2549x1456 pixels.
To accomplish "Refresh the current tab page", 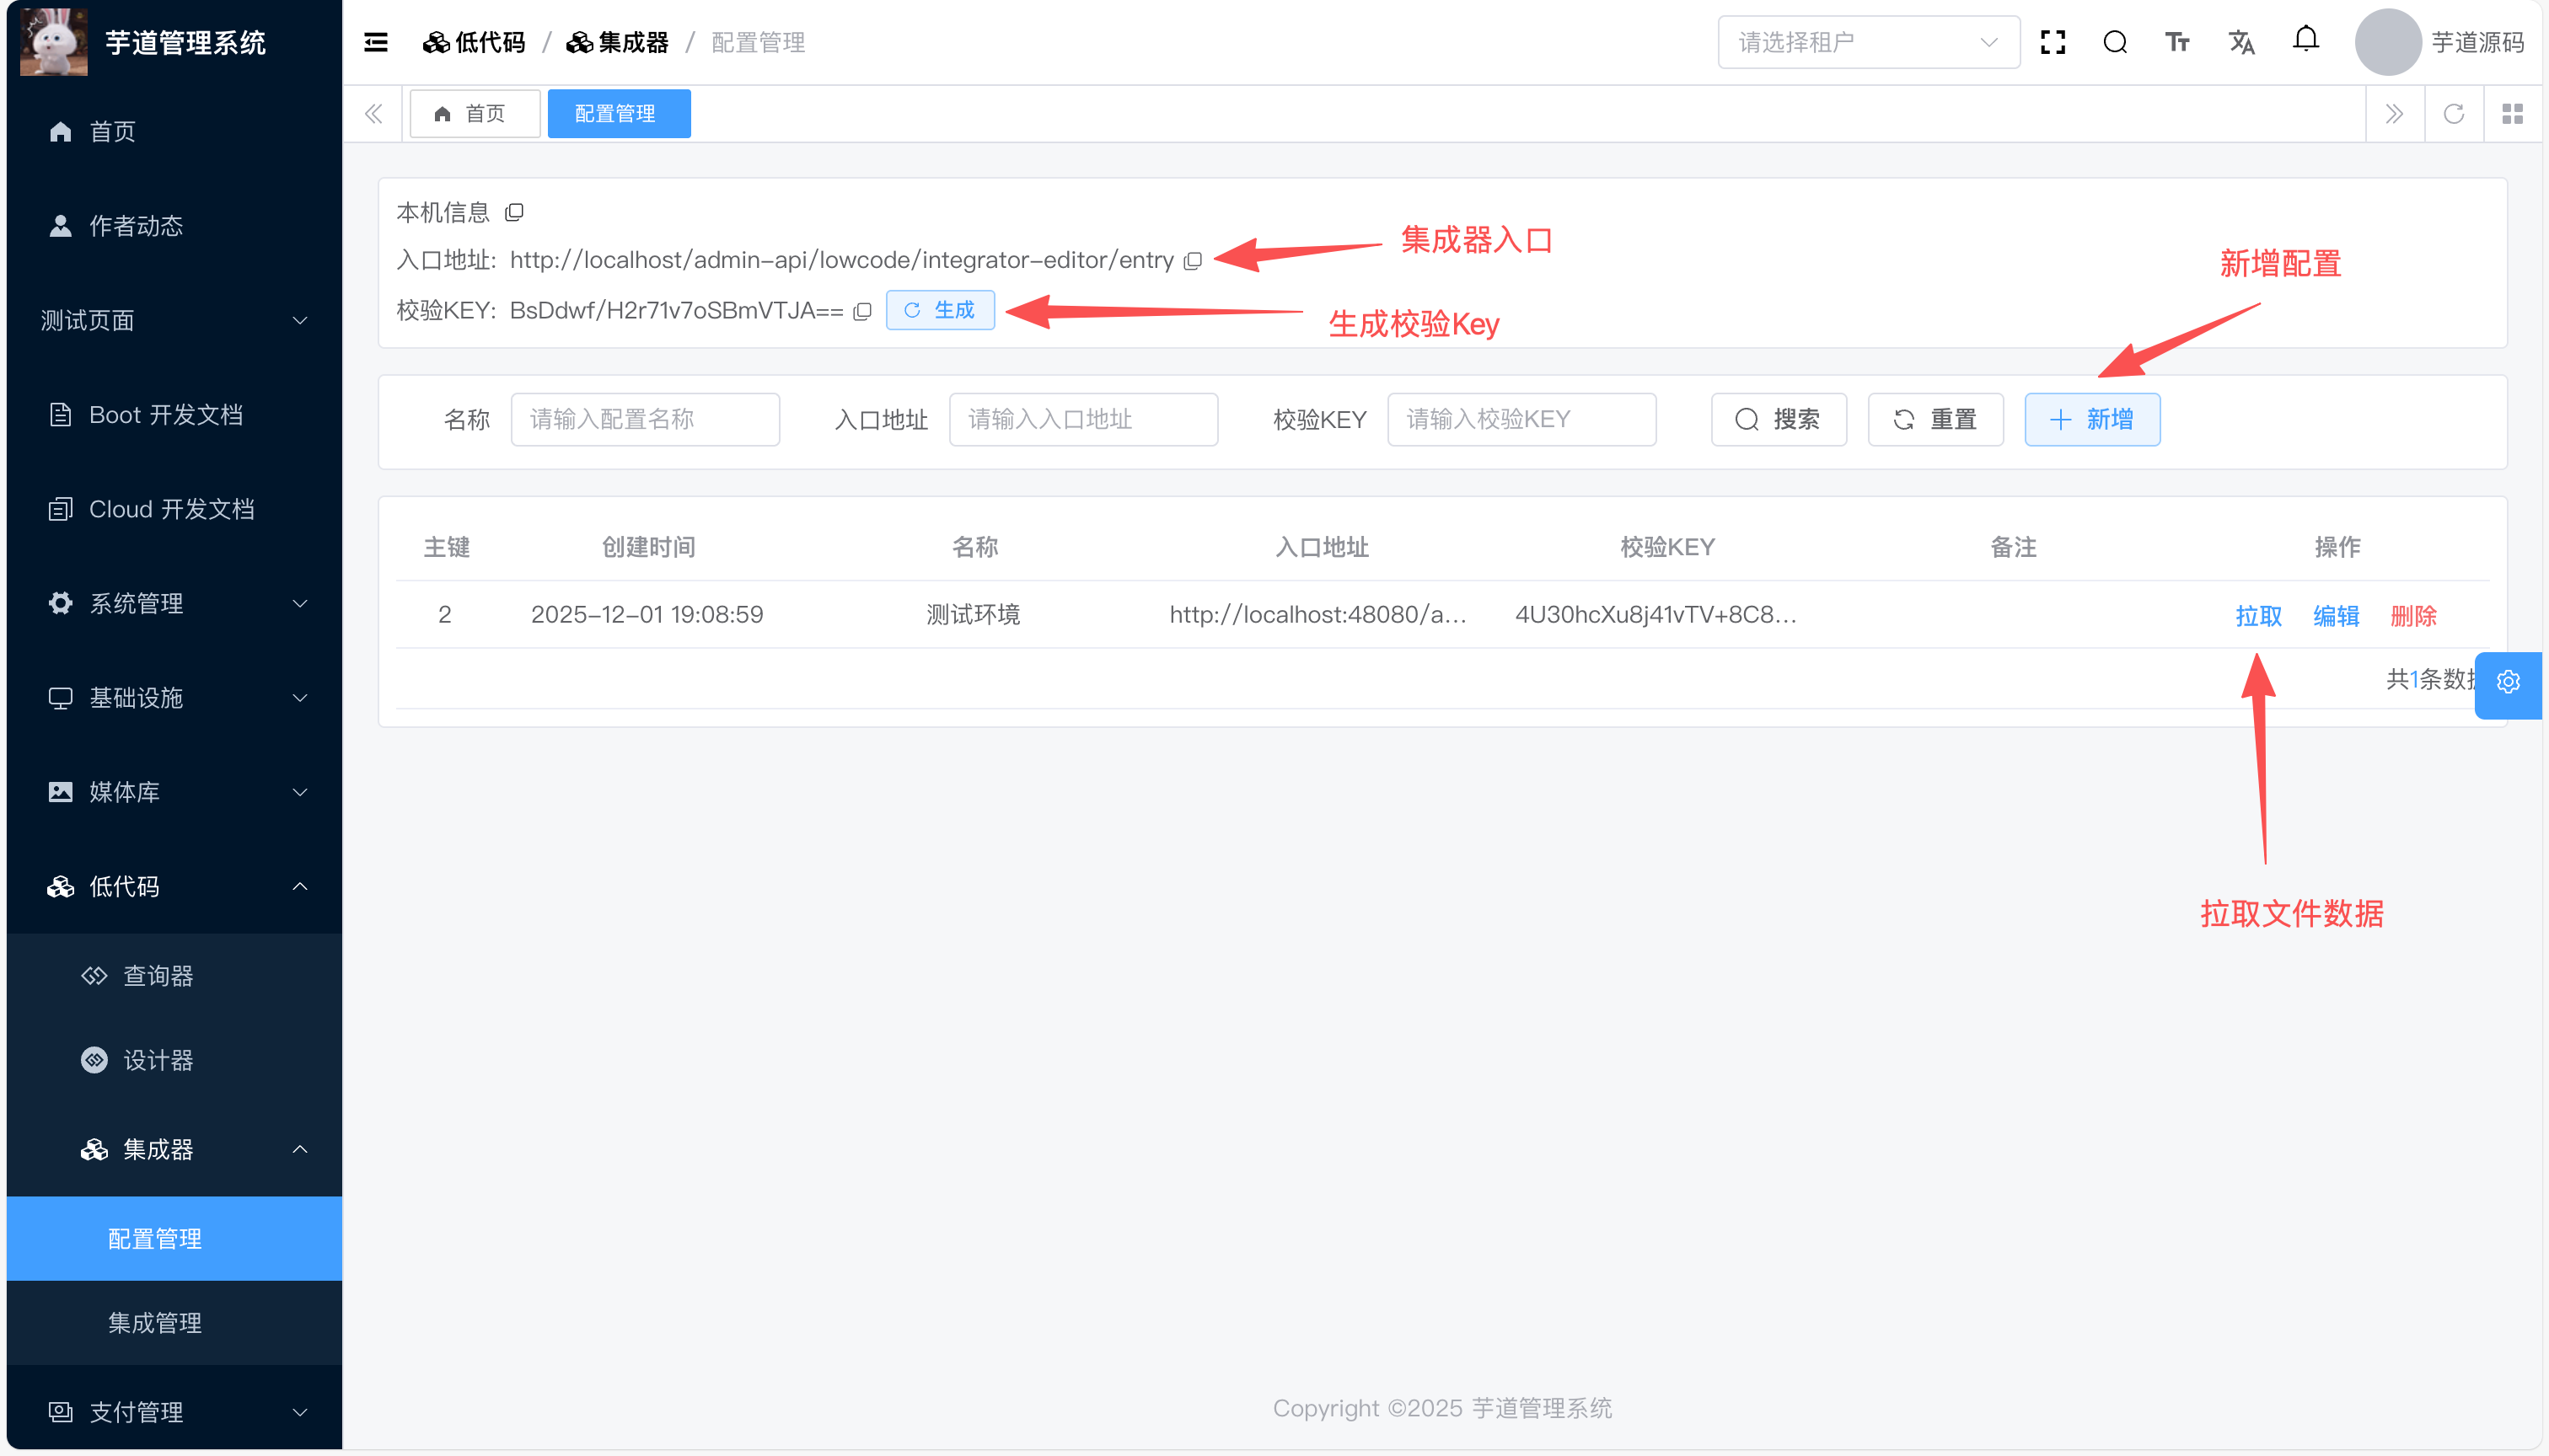I will click(2454, 114).
